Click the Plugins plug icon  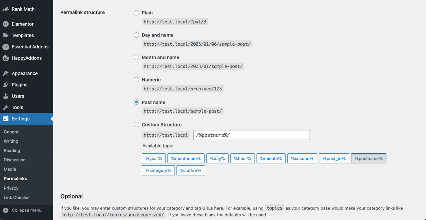click(x=6, y=85)
